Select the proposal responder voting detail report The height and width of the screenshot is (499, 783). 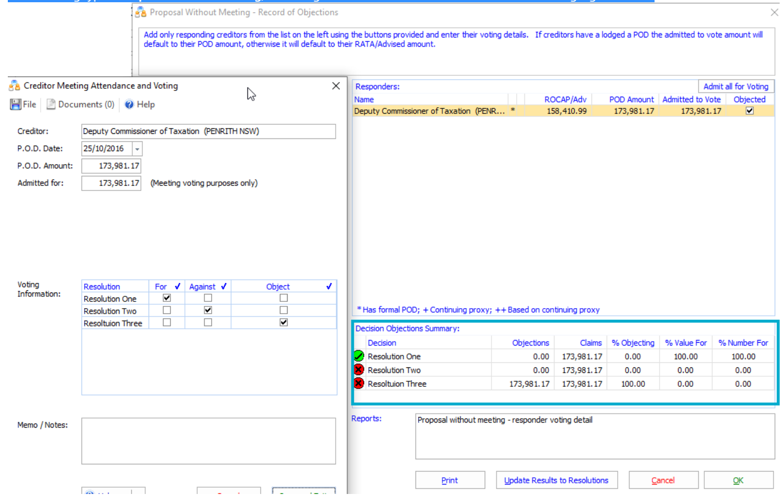tap(505, 420)
